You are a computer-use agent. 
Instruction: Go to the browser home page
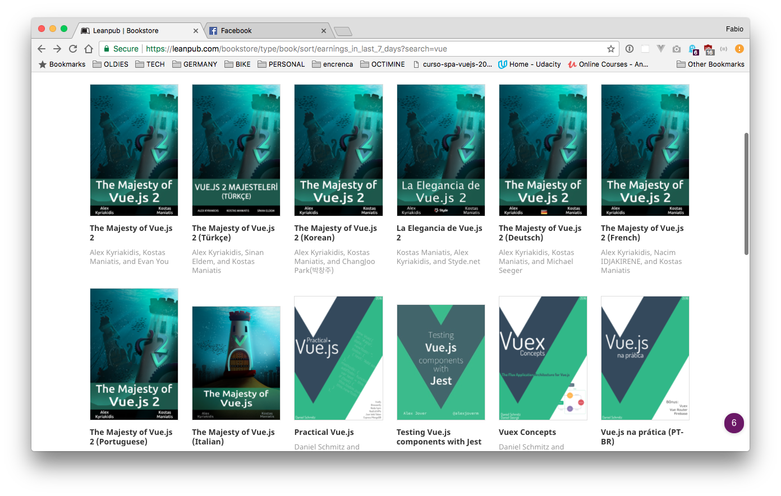click(x=89, y=49)
